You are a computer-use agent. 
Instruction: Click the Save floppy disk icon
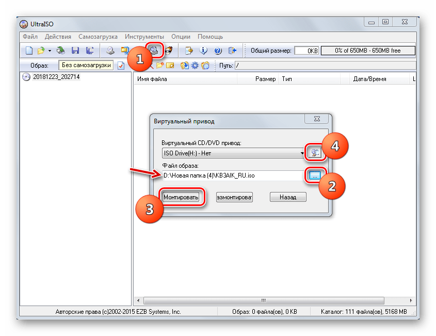tap(75, 51)
